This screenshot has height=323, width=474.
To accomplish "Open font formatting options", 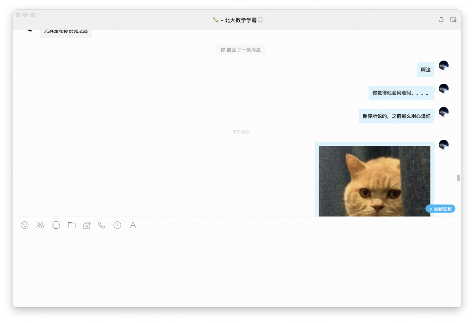I will click(x=133, y=225).
